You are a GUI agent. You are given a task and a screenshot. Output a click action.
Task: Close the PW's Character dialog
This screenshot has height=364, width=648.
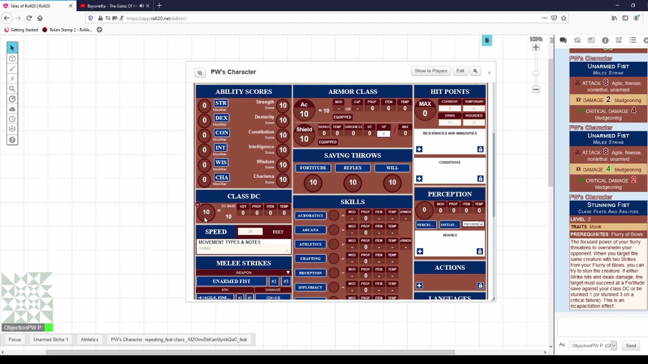[x=489, y=73]
